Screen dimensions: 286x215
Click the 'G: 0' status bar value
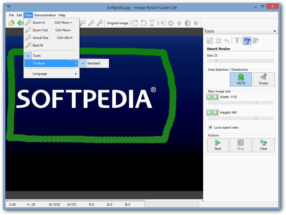tap(109, 205)
